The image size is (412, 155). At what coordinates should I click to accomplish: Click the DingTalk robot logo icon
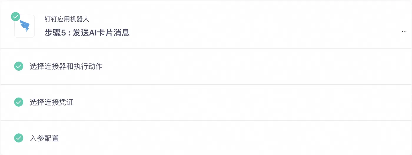(25, 26)
